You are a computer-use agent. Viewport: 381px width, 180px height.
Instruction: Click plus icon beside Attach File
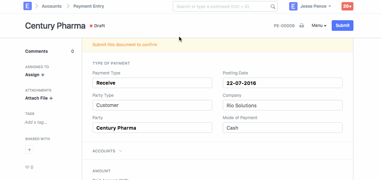[x=51, y=99]
